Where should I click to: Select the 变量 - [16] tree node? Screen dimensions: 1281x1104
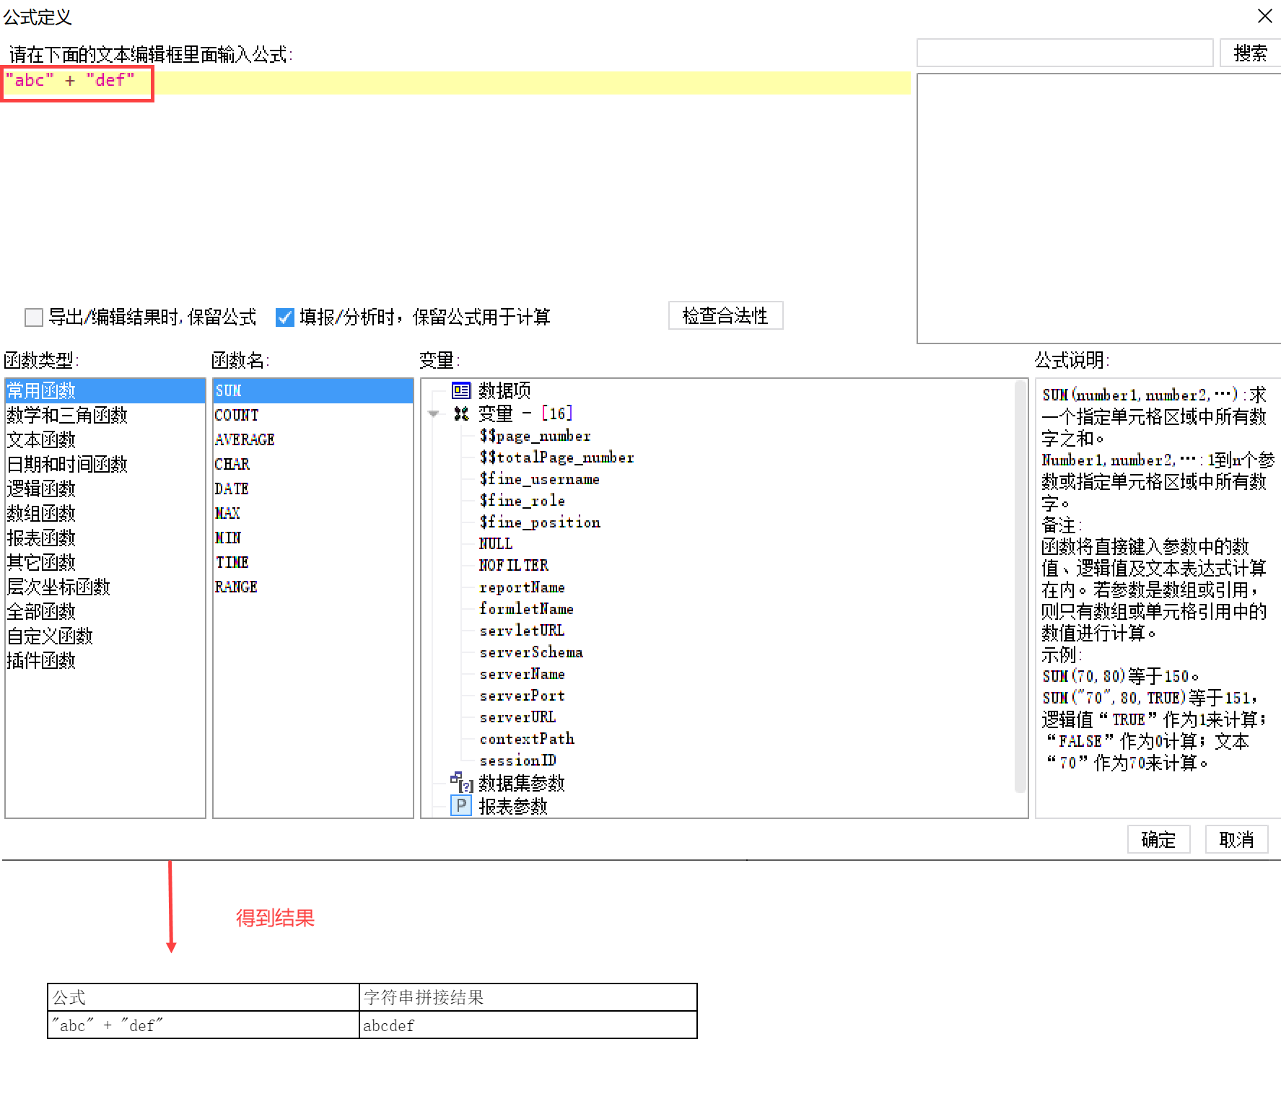tap(525, 413)
